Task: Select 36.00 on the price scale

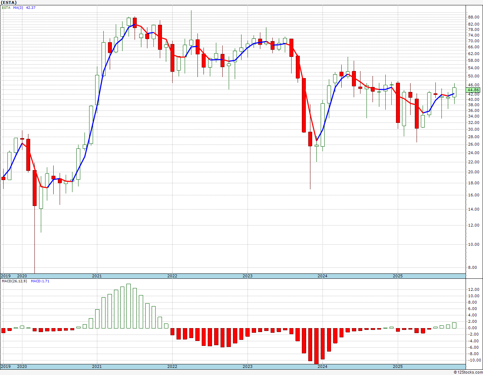Action: click(x=474, y=110)
